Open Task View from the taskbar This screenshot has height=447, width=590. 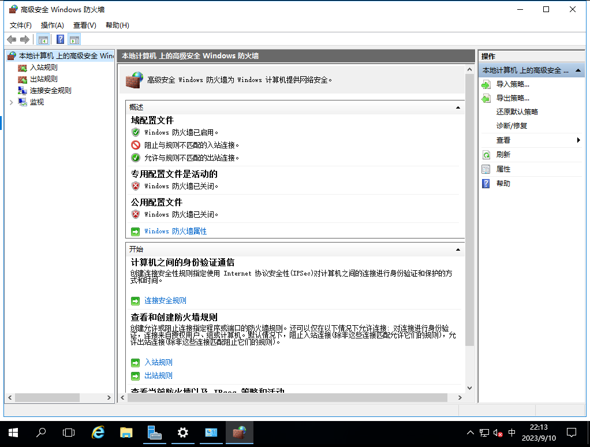(x=69, y=433)
